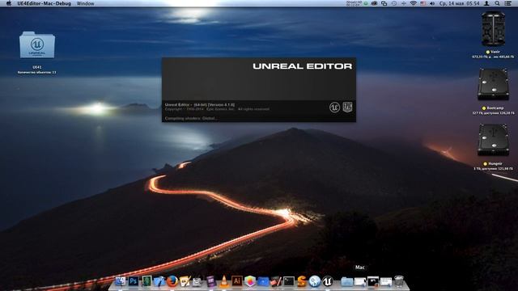Launch Adobe Illustrator from the Dock

[236, 281]
